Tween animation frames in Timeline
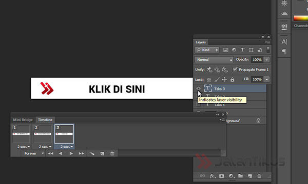Image resolution: width=308 pixels, height=184 pixels. (x=92, y=153)
